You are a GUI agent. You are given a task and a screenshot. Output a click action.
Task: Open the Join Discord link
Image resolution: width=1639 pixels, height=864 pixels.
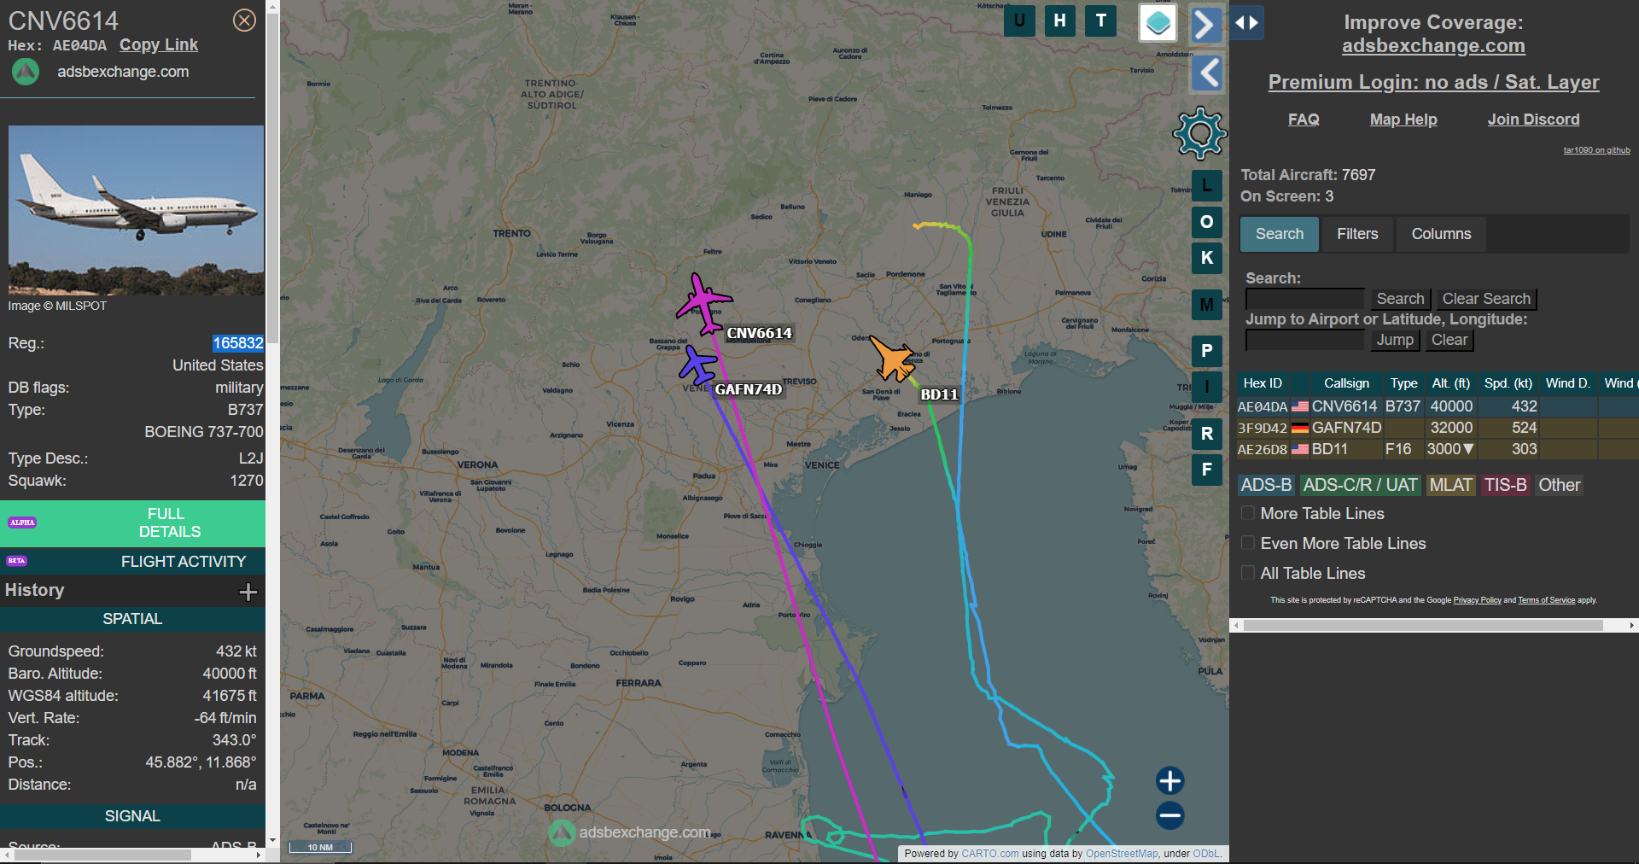[1533, 120]
